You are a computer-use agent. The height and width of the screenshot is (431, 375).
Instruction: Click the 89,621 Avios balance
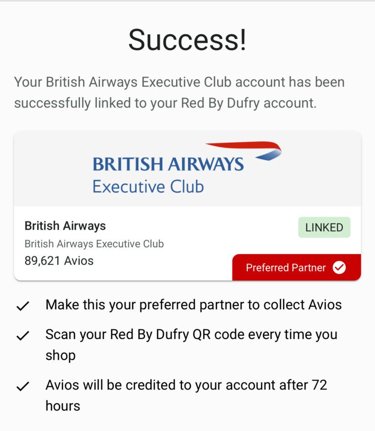[59, 260]
